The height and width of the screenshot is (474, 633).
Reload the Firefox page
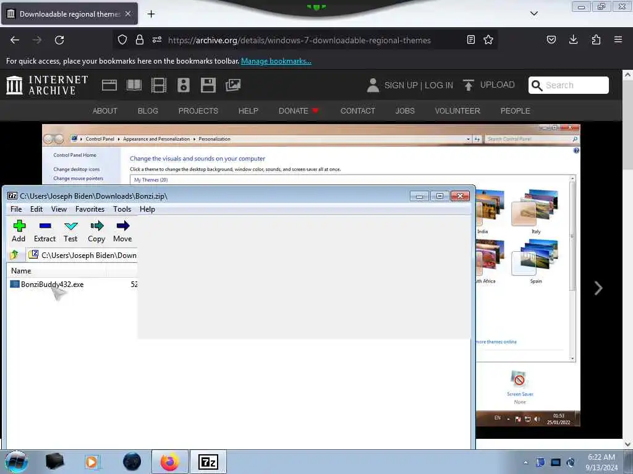[59, 40]
